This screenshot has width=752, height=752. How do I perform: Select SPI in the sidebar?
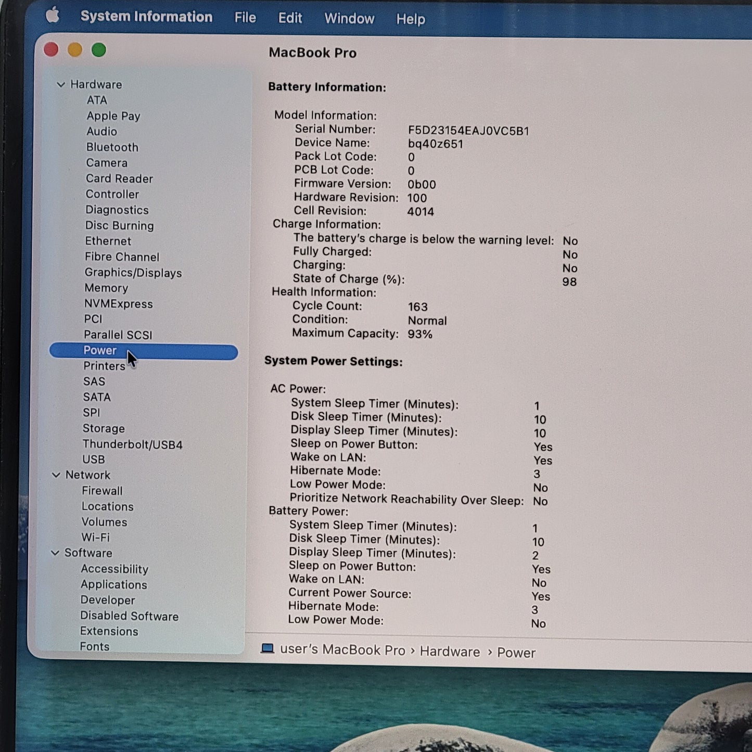(91, 413)
